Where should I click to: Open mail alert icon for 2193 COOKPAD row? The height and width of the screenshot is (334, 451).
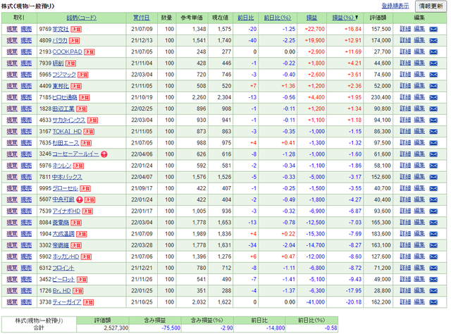click(x=433, y=52)
